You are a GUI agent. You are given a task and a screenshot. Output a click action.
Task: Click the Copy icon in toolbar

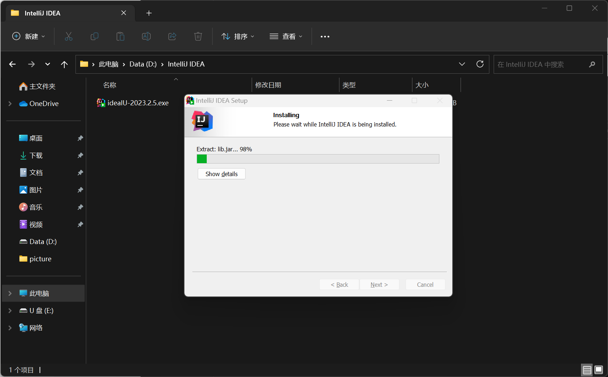95,36
